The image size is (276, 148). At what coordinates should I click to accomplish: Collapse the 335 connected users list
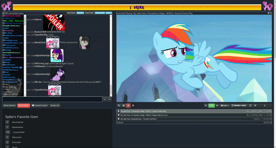tap(3, 13)
